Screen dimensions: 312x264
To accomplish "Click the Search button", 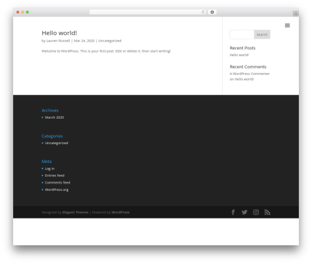I will point(262,34).
